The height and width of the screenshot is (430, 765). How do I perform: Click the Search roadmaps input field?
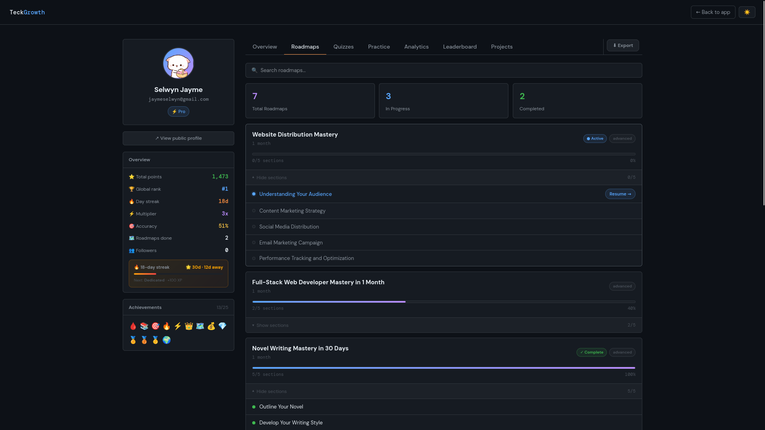[444, 70]
